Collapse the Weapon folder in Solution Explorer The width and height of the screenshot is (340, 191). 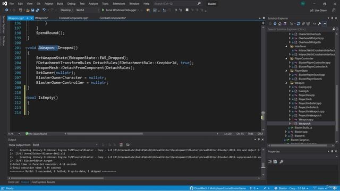[x=286, y=83]
